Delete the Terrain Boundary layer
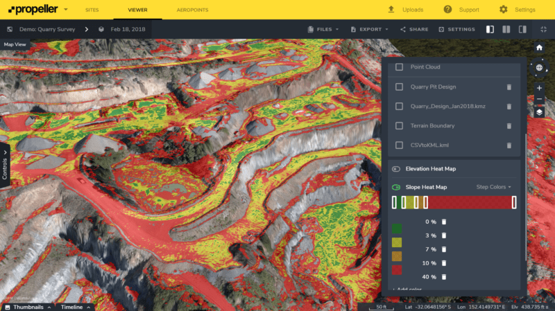The image size is (555, 311). coord(509,126)
